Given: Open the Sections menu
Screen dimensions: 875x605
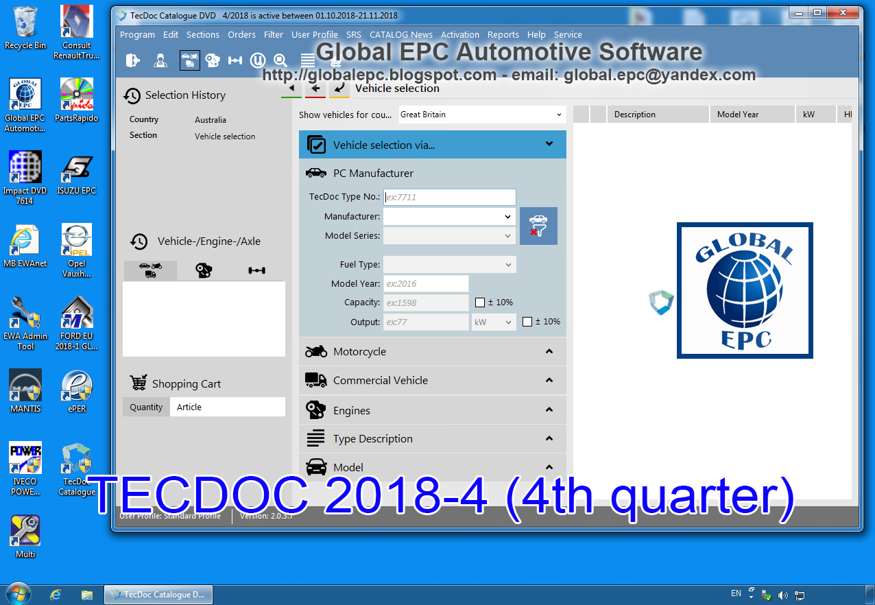Looking at the screenshot, I should [x=203, y=34].
